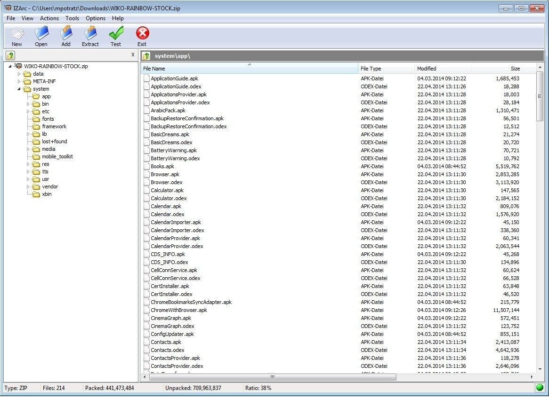The image size is (549, 397).
Task: Select the app folder in the tree
Action: 46,96
